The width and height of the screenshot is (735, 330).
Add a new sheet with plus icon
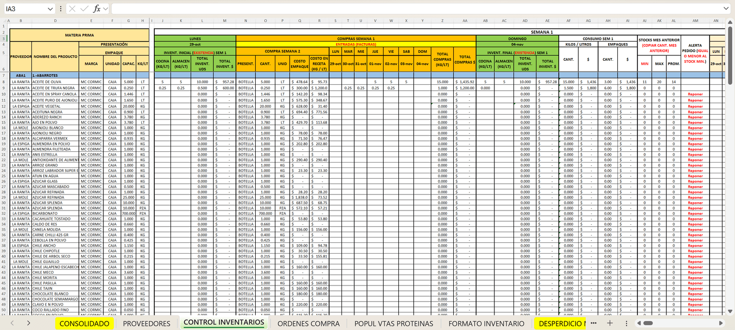click(x=610, y=324)
